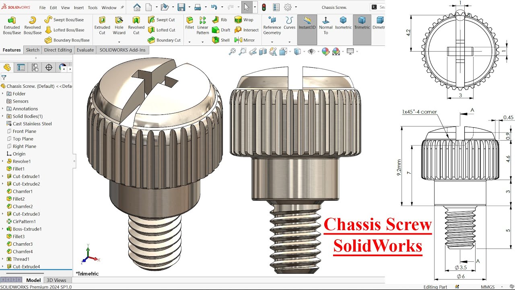Open the Edit menu
Screen dimensions: 515x290
(x=53, y=8)
